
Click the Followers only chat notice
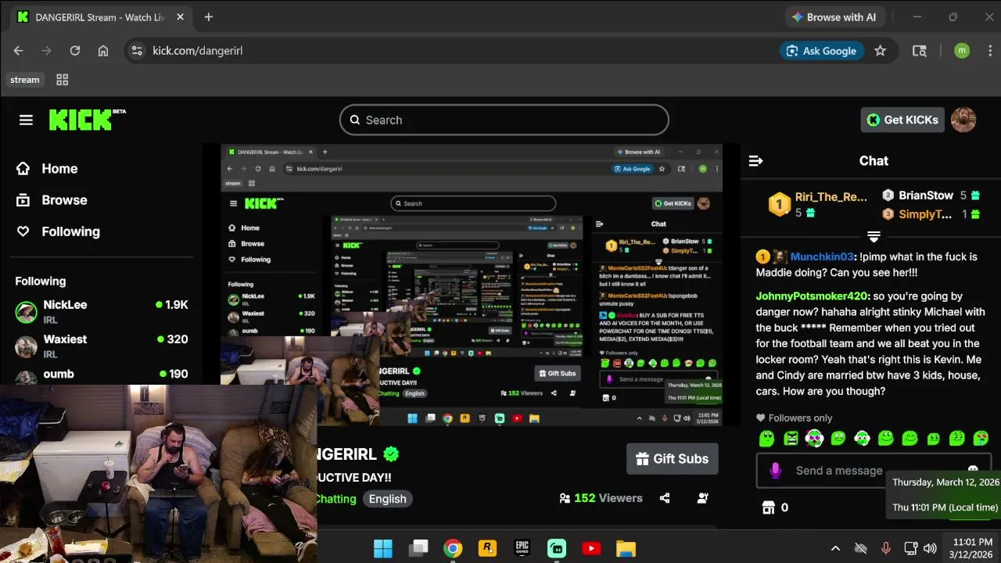[x=794, y=418]
